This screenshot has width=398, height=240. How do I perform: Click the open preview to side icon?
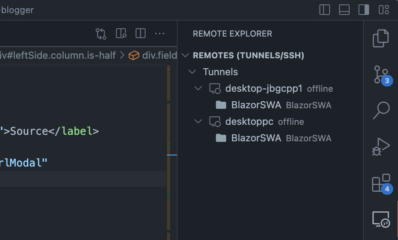point(121,33)
